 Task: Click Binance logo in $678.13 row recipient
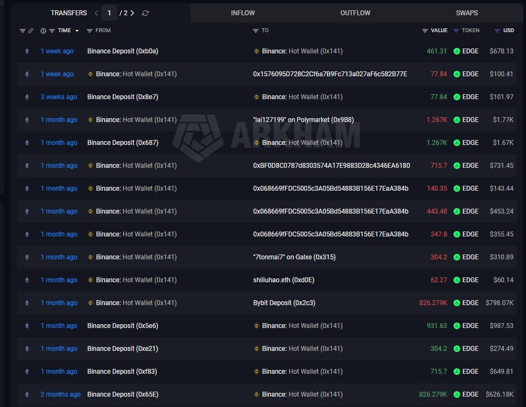pos(256,51)
